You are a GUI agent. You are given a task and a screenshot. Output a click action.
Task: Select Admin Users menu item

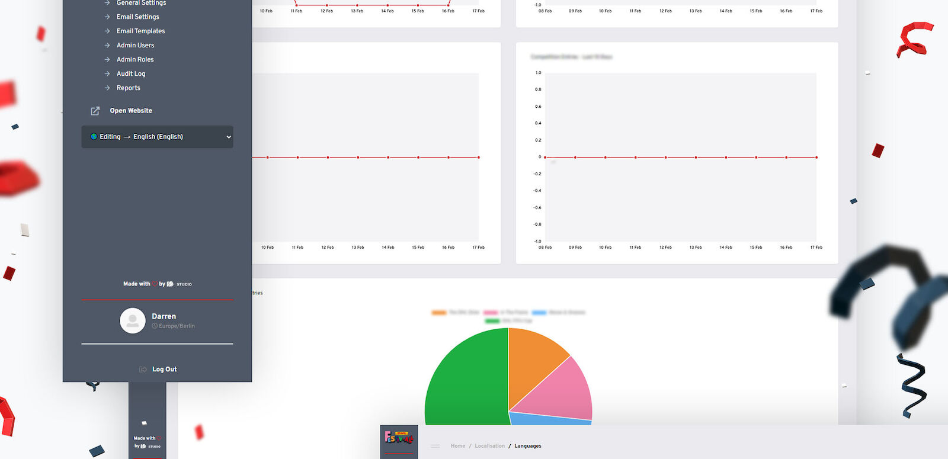tap(135, 46)
